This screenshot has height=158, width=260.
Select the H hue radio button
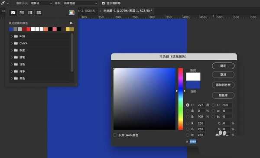188,105
